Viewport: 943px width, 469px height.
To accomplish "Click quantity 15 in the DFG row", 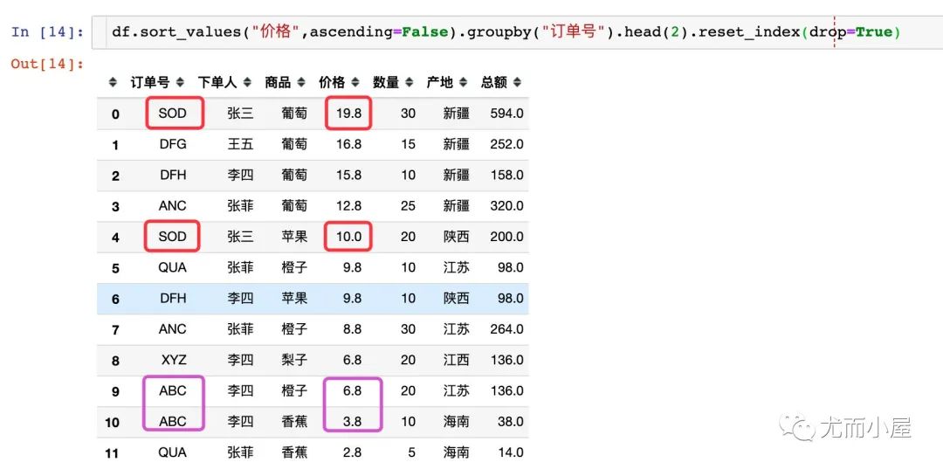I will click(x=409, y=144).
